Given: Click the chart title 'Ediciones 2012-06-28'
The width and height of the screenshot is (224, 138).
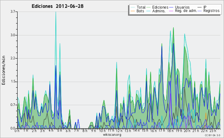Looking at the screenshot, I should pyautogui.click(x=57, y=6).
